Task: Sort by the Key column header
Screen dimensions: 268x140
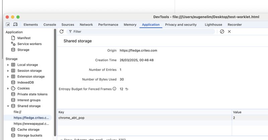Action: [x=144, y=112]
